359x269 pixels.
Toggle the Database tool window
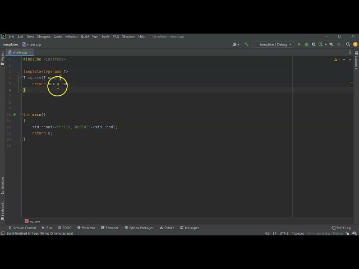[x=356, y=60]
